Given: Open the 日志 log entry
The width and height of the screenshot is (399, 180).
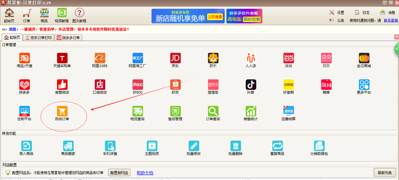Looking at the screenshot, I should 362,13.
